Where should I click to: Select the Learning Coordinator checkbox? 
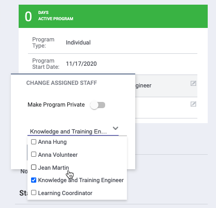(x=34, y=192)
